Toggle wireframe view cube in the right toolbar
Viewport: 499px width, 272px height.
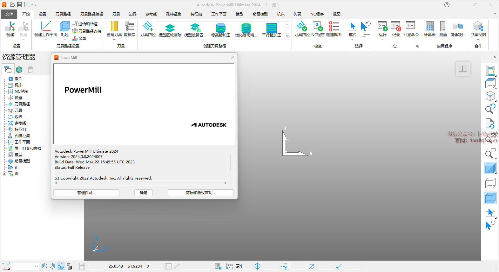[x=490, y=183]
